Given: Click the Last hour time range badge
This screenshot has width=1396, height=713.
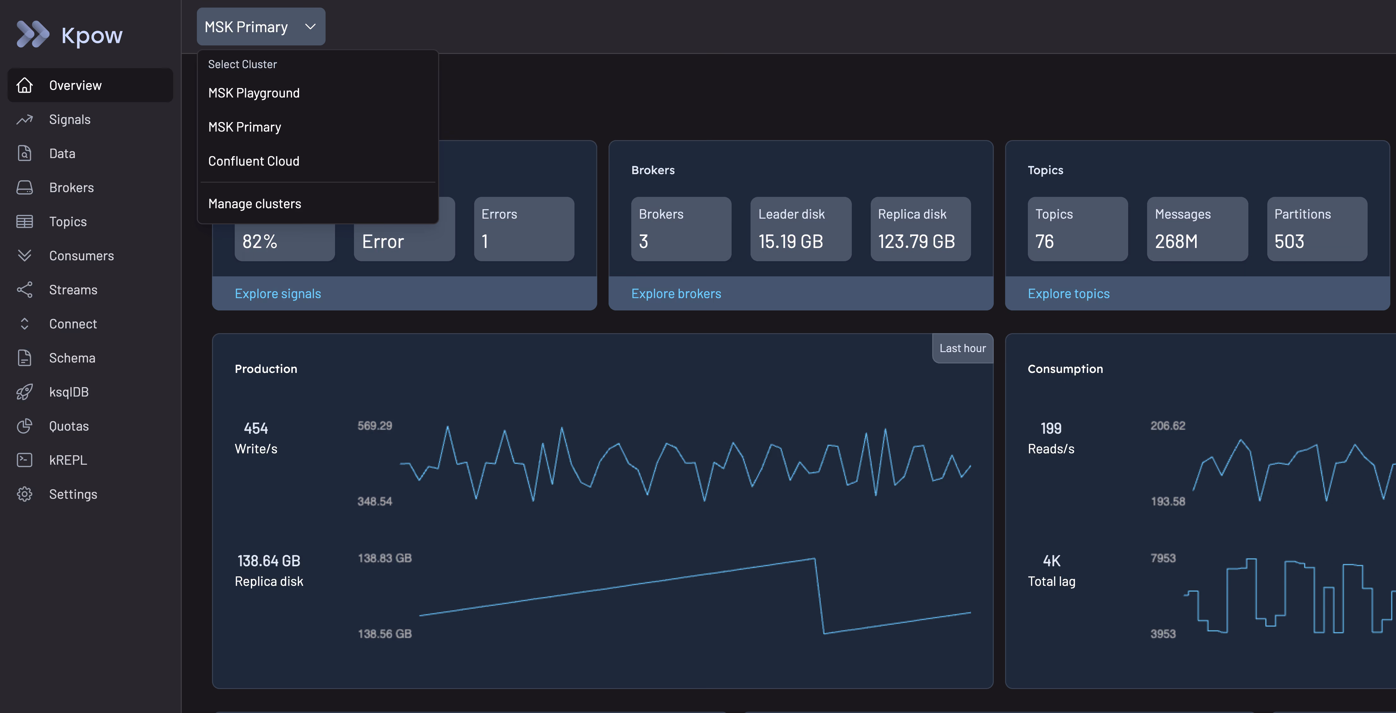Looking at the screenshot, I should point(963,348).
